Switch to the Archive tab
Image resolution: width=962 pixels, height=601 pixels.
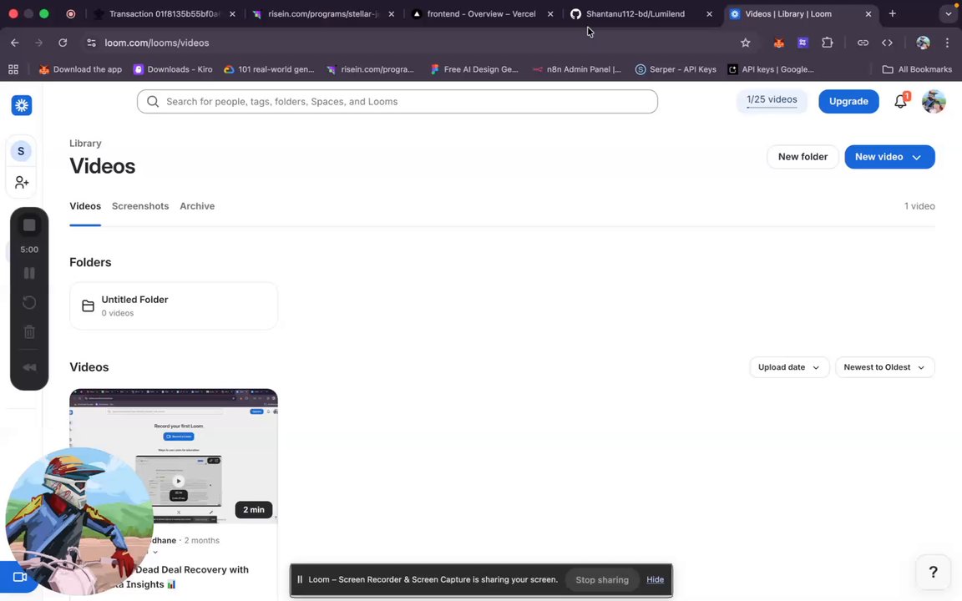pos(197,206)
